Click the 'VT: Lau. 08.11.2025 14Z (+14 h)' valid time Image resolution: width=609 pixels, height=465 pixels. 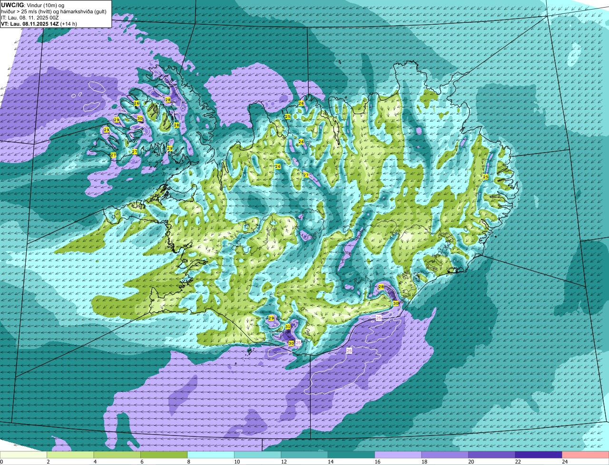[x=39, y=24]
